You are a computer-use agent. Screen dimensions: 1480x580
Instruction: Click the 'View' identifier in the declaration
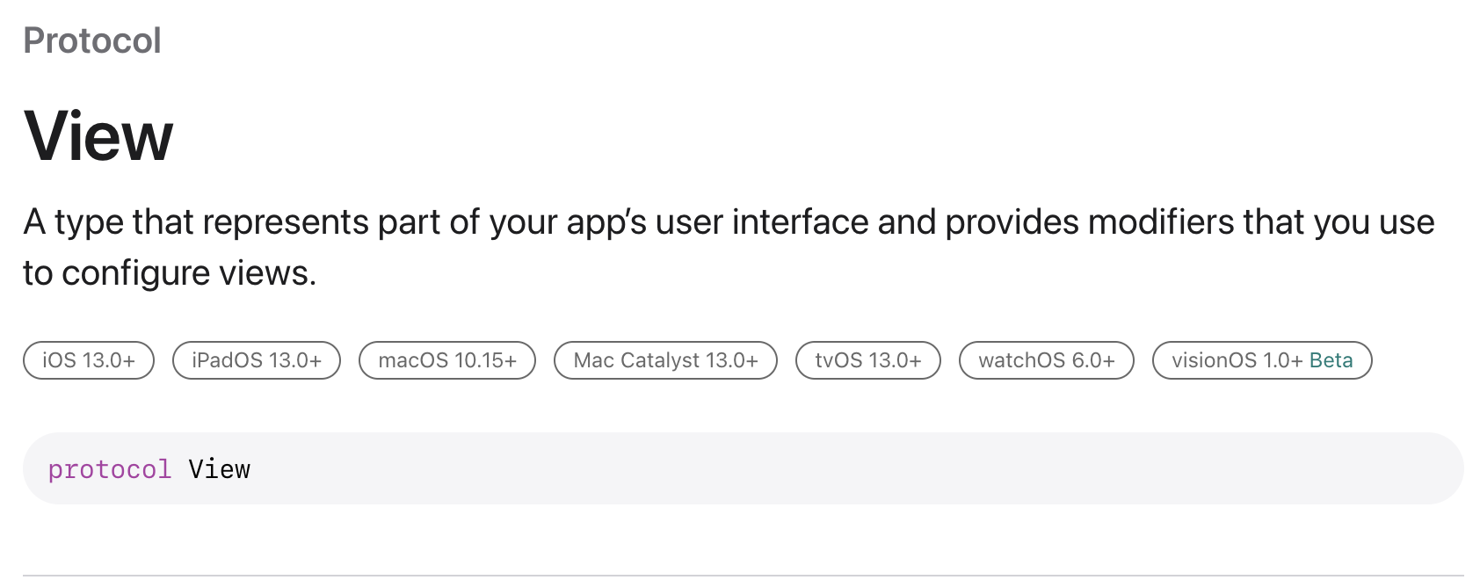pyautogui.click(x=220, y=469)
